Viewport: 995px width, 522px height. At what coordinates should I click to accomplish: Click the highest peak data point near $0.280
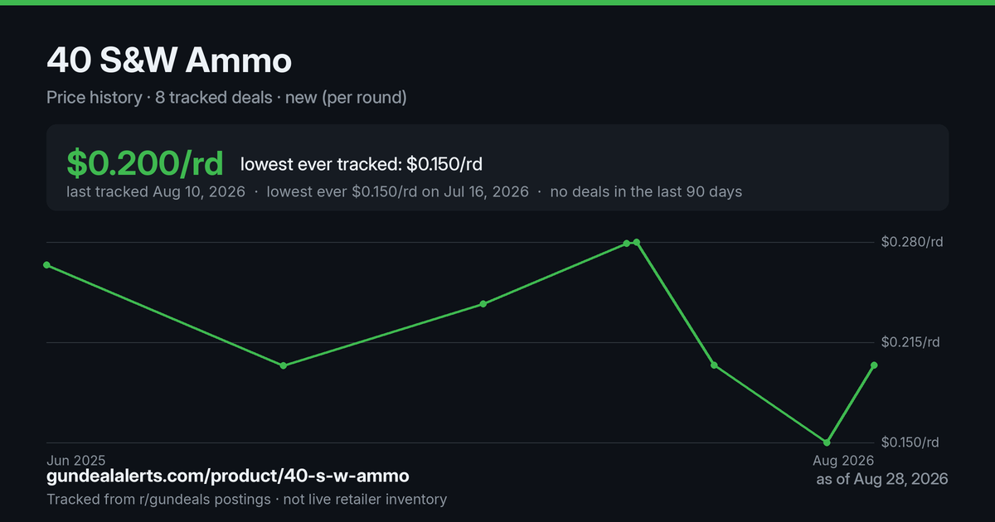[x=636, y=242]
